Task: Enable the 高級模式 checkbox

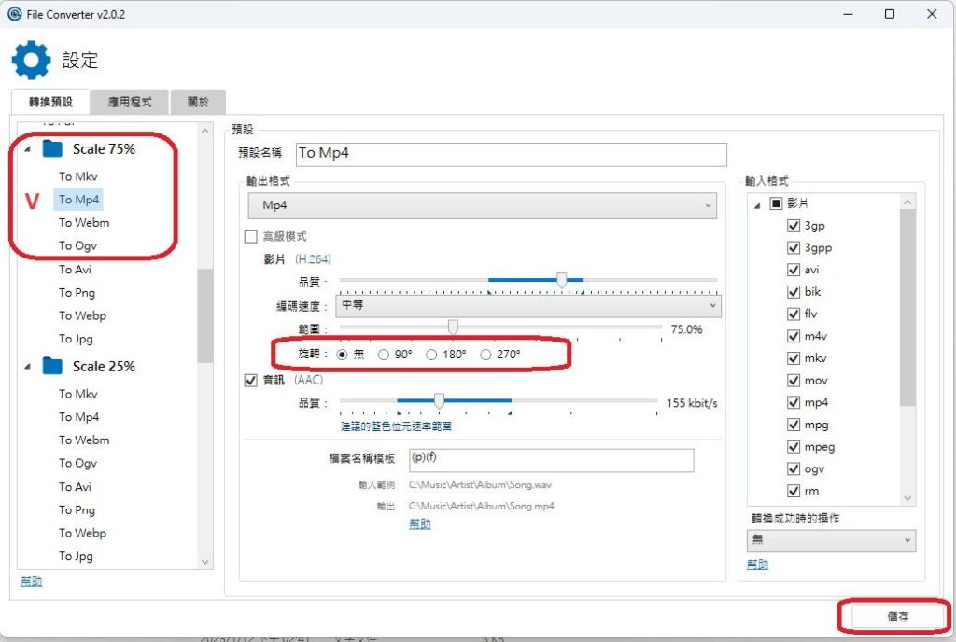Action: pos(250,237)
